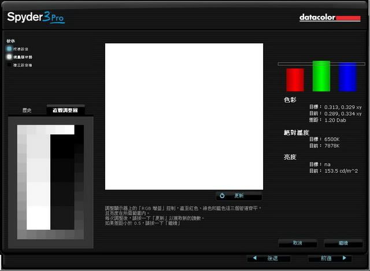This screenshot has height=271, width=370.
Task: Click the 'na' brightness target value
Action: [327, 164]
